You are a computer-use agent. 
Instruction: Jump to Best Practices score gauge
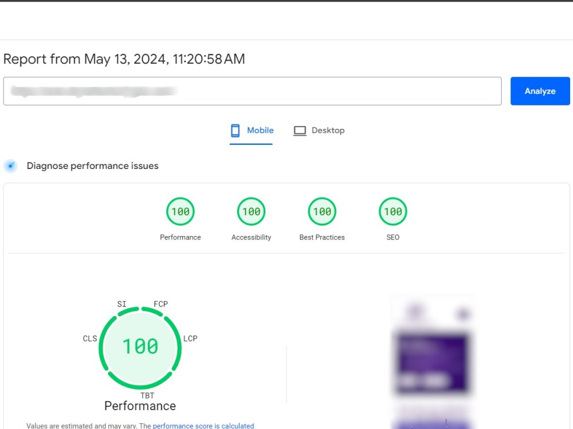[x=322, y=211]
